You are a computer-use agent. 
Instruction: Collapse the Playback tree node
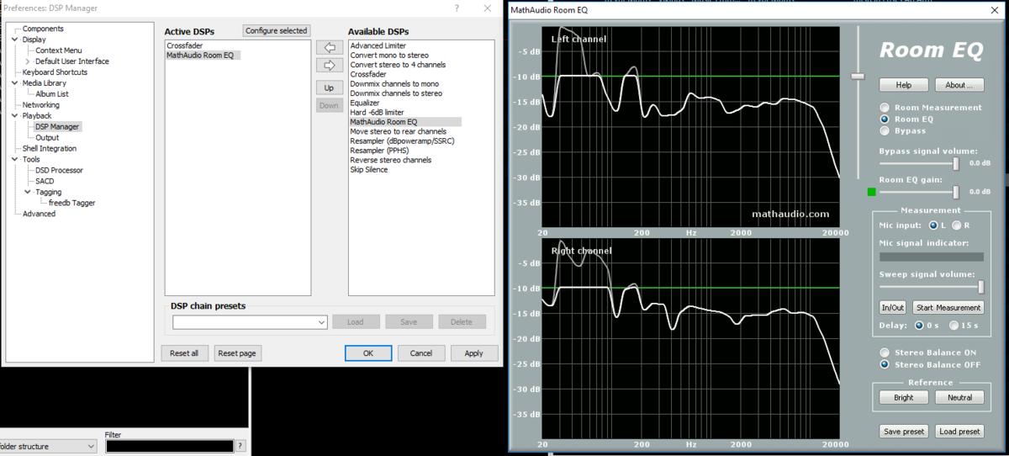pyautogui.click(x=15, y=116)
